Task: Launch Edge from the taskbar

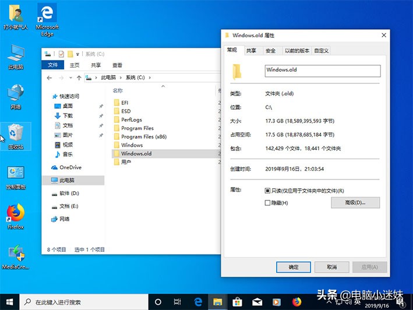Action: click(x=198, y=302)
